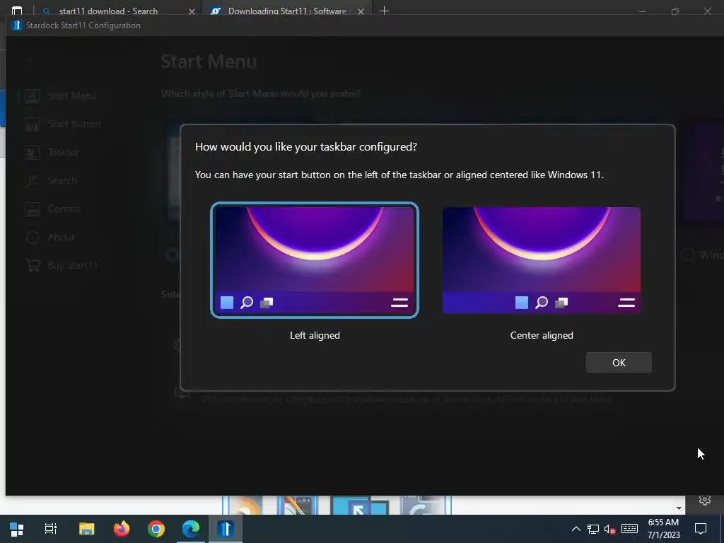Open Task View on the taskbar
The image size is (724, 543).
tap(51, 529)
